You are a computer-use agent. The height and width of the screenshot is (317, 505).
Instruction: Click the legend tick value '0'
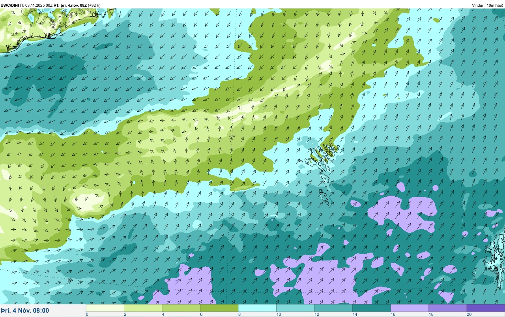tap(87, 314)
